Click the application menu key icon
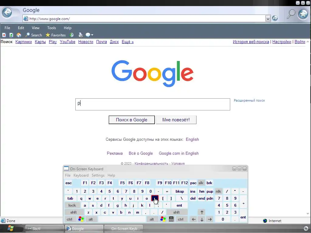311x233 pixels. click(171, 219)
